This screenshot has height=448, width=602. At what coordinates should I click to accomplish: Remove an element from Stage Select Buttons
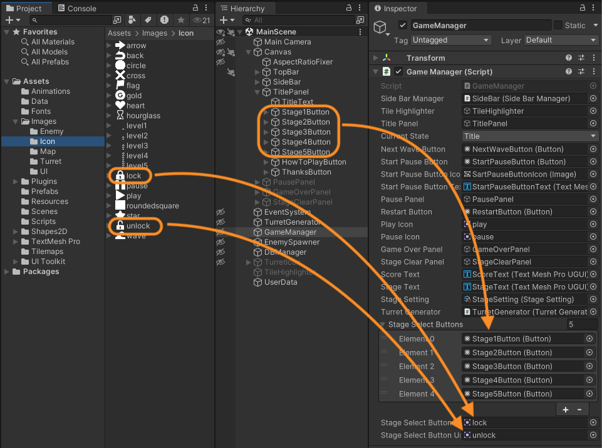click(579, 410)
